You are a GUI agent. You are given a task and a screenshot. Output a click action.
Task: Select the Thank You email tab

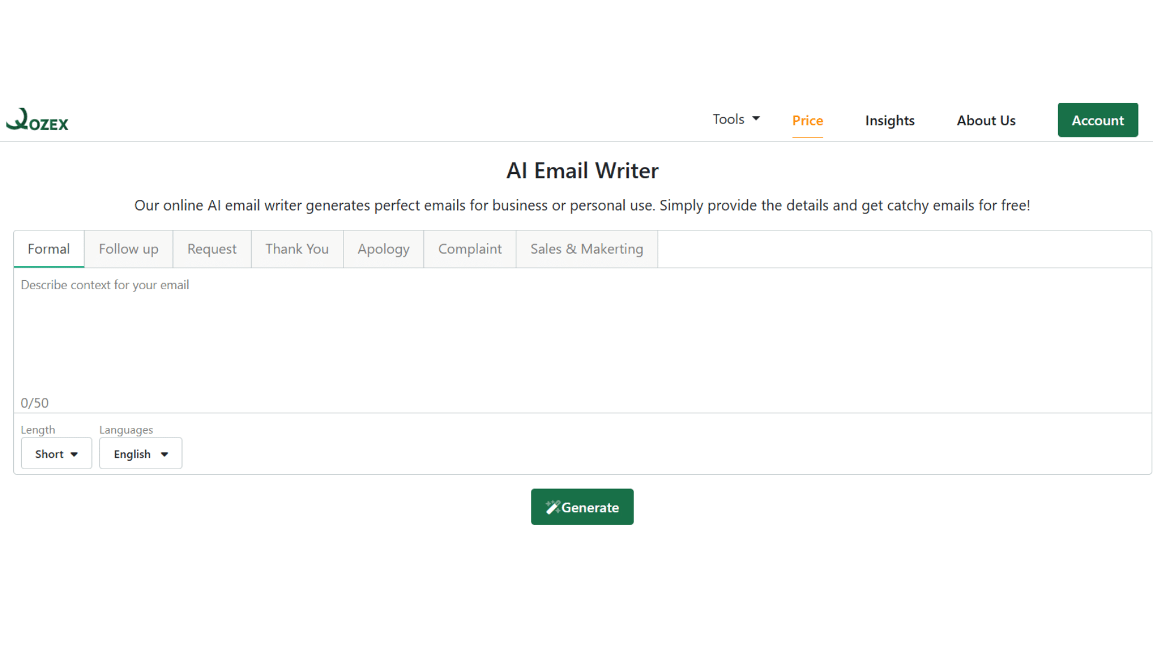tap(297, 248)
